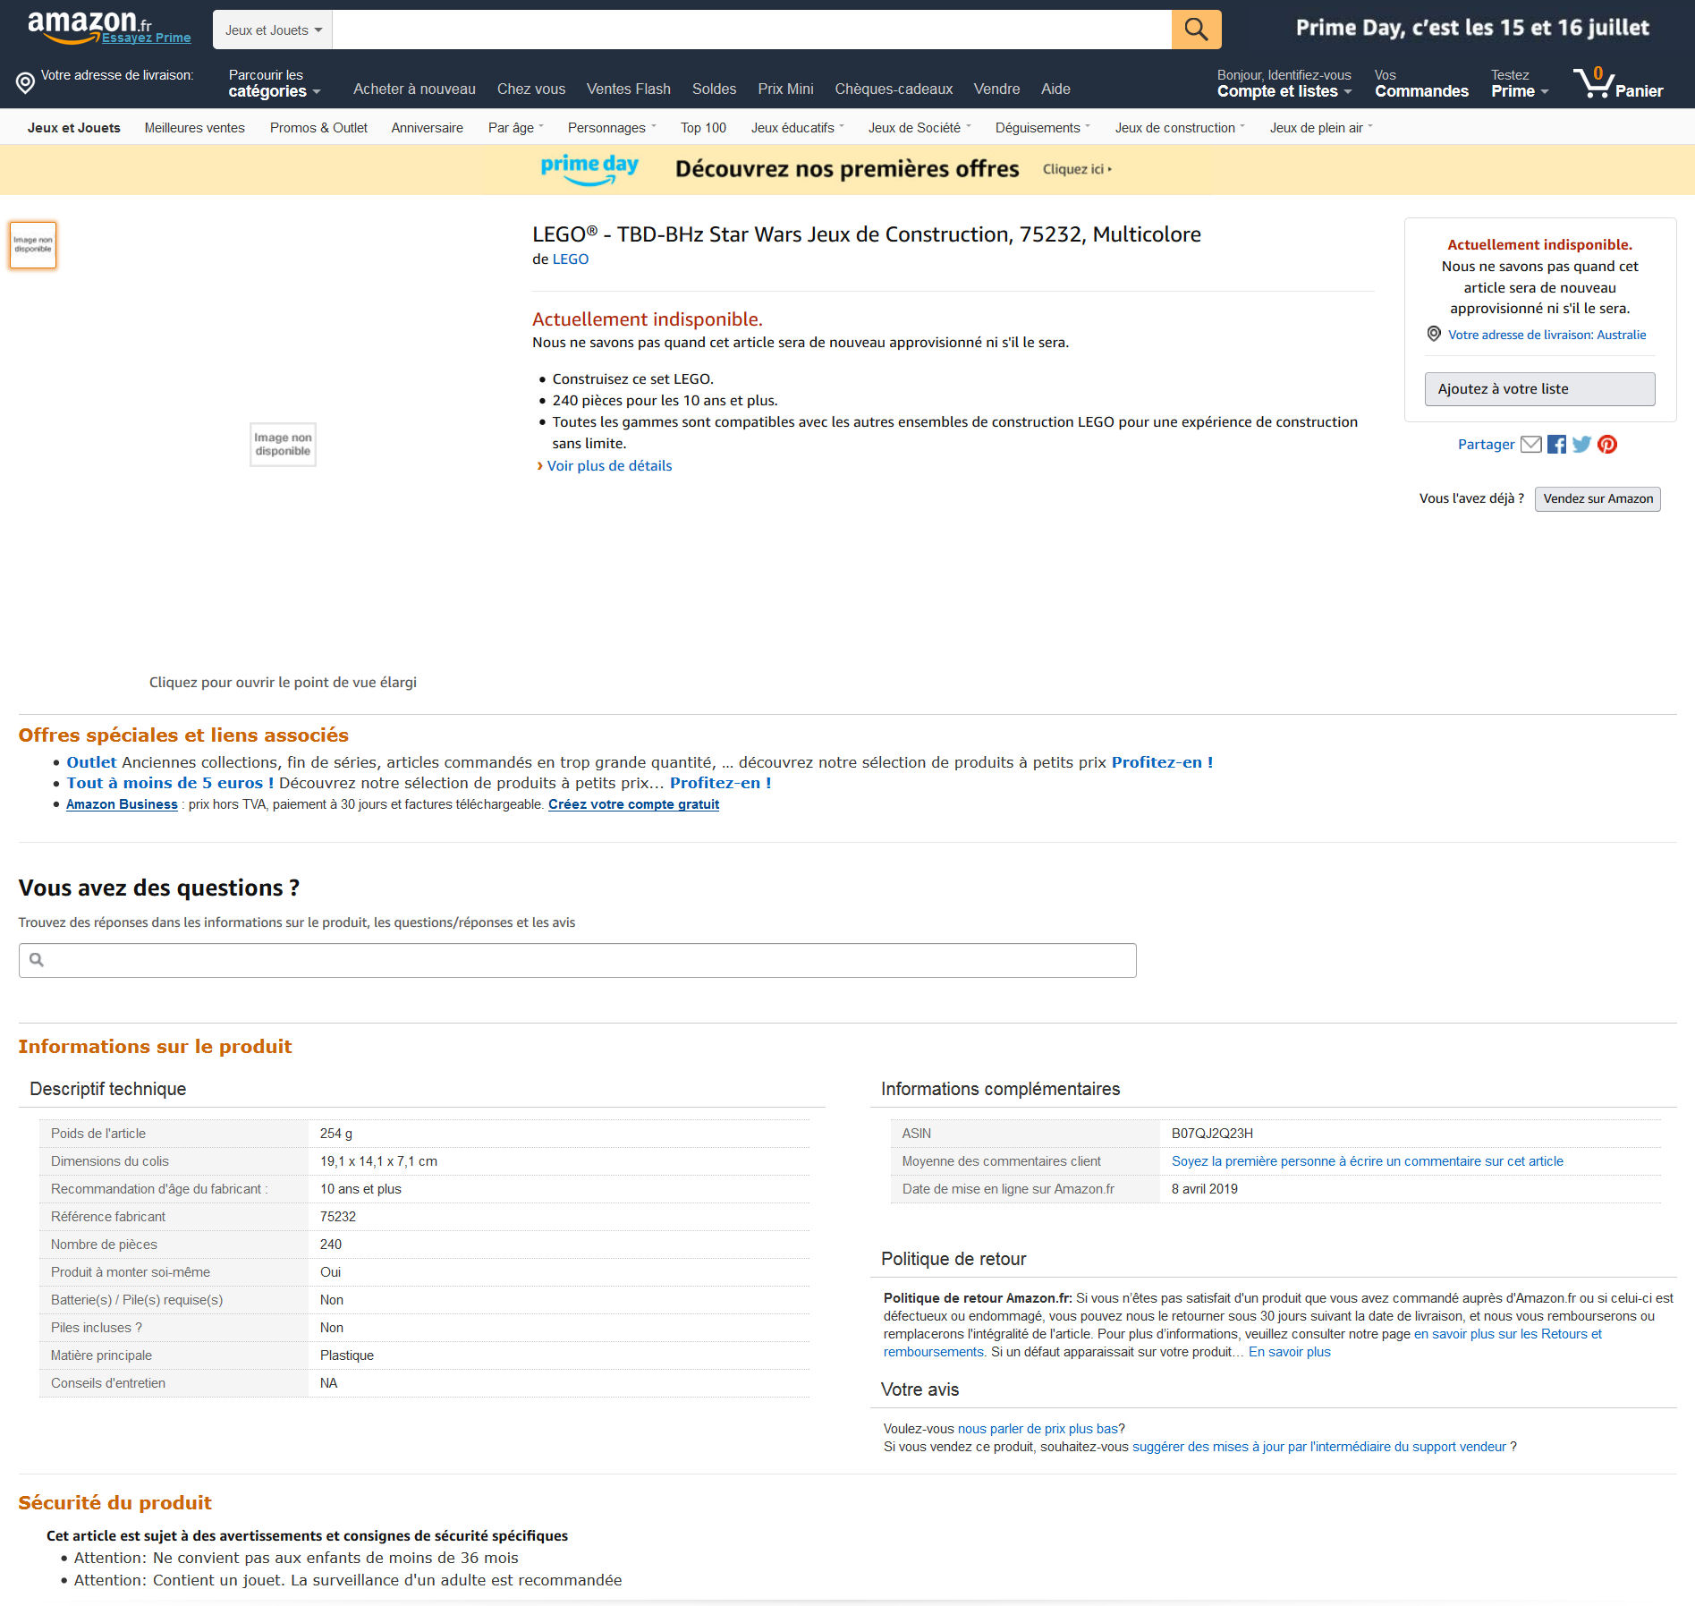Viewport: 1695px width, 1606px height.
Task: Click 'Prime Day, c'est les 15 et 16 juillet' banner
Action: click(1472, 28)
